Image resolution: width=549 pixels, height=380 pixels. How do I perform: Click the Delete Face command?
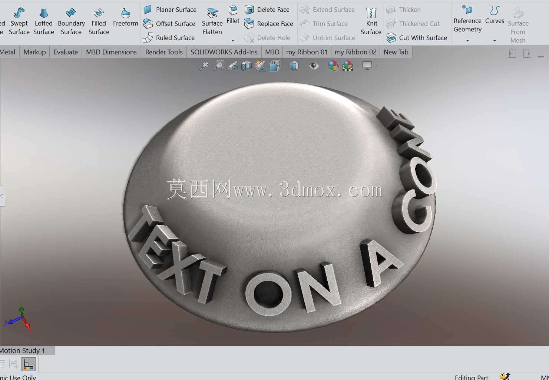(267, 10)
